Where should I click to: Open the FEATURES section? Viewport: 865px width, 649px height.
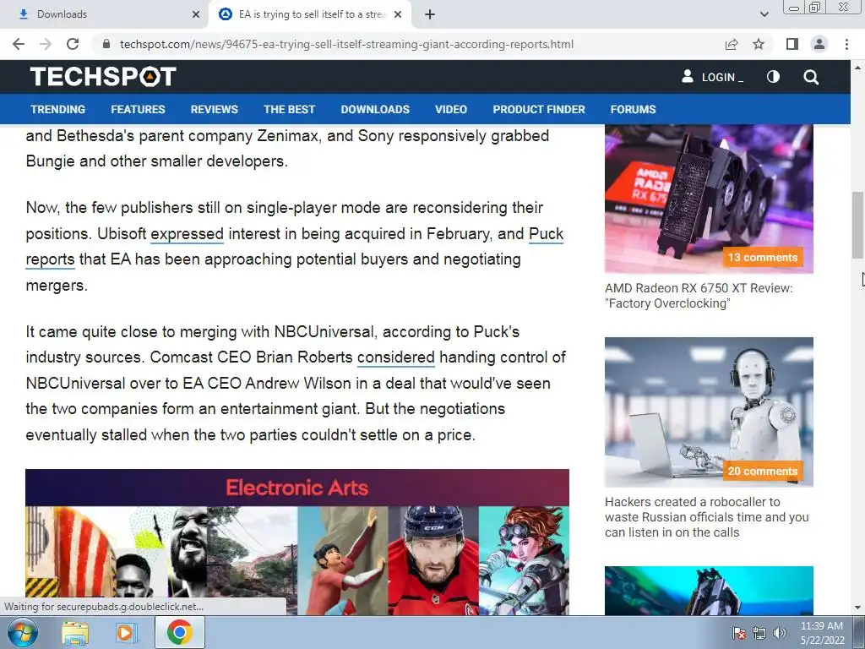coord(138,109)
